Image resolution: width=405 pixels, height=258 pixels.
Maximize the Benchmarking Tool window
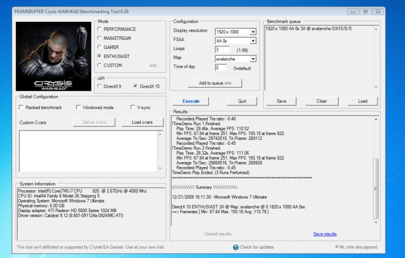pos(365,12)
